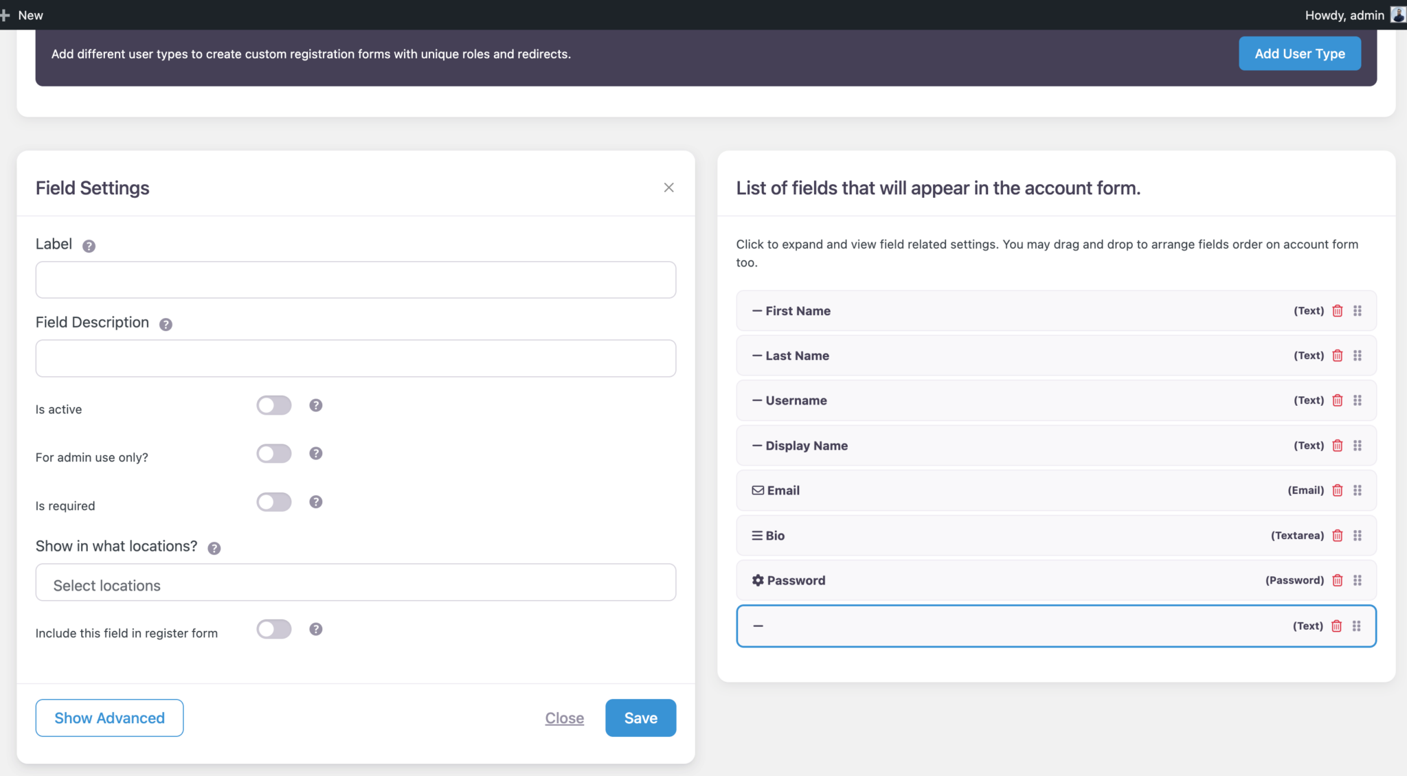This screenshot has height=776, width=1407.
Task: Delete the Bio field
Action: point(1337,536)
